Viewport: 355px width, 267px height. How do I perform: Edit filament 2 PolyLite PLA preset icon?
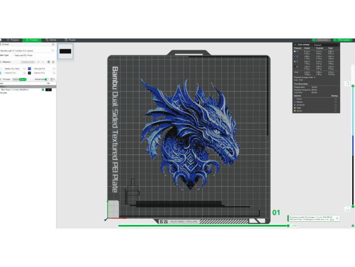coord(54,68)
